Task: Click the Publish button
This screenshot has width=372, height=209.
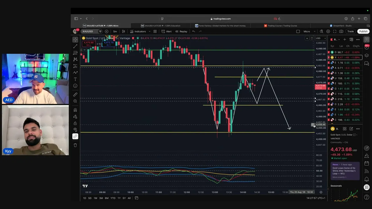Action: [363, 31]
